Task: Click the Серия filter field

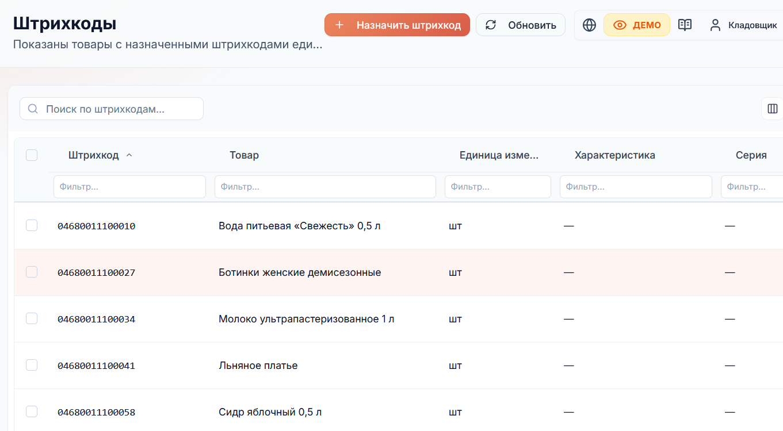Action: 752,187
